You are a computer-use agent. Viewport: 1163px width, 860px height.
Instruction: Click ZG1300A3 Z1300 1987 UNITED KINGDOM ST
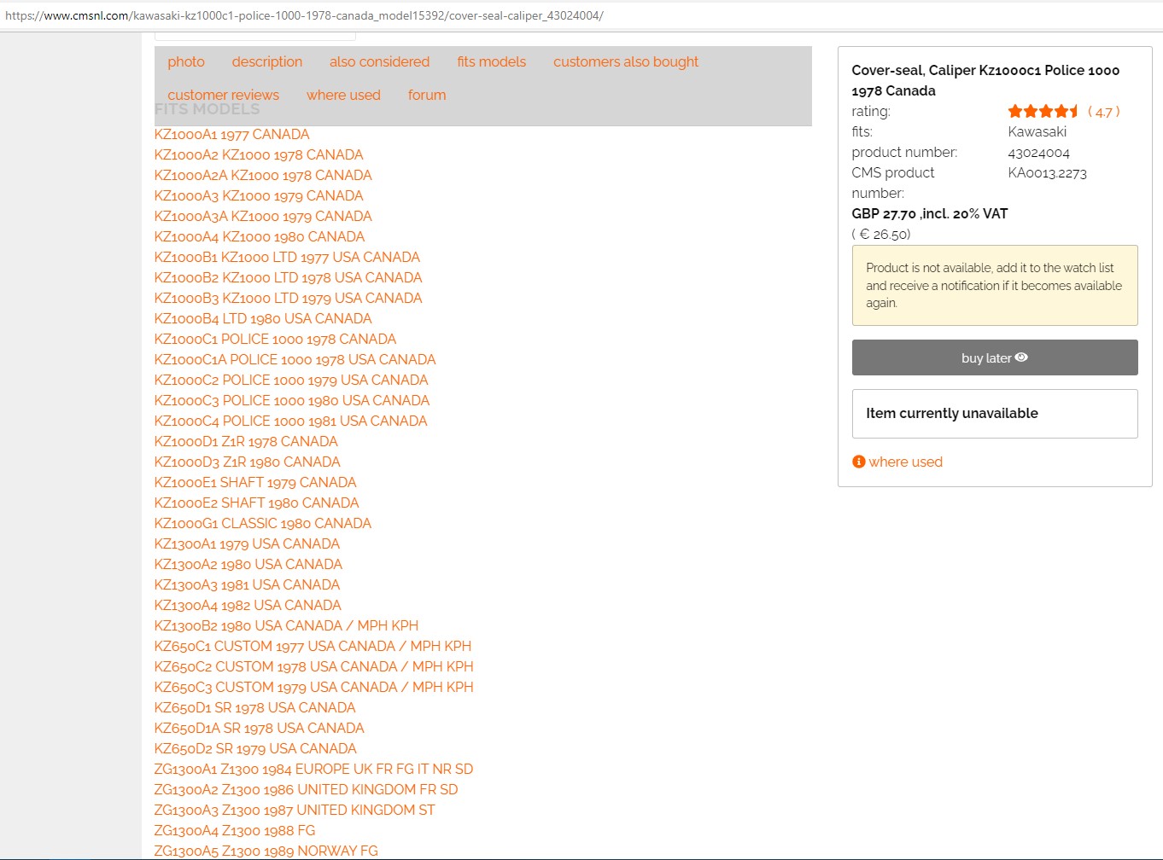pos(294,810)
